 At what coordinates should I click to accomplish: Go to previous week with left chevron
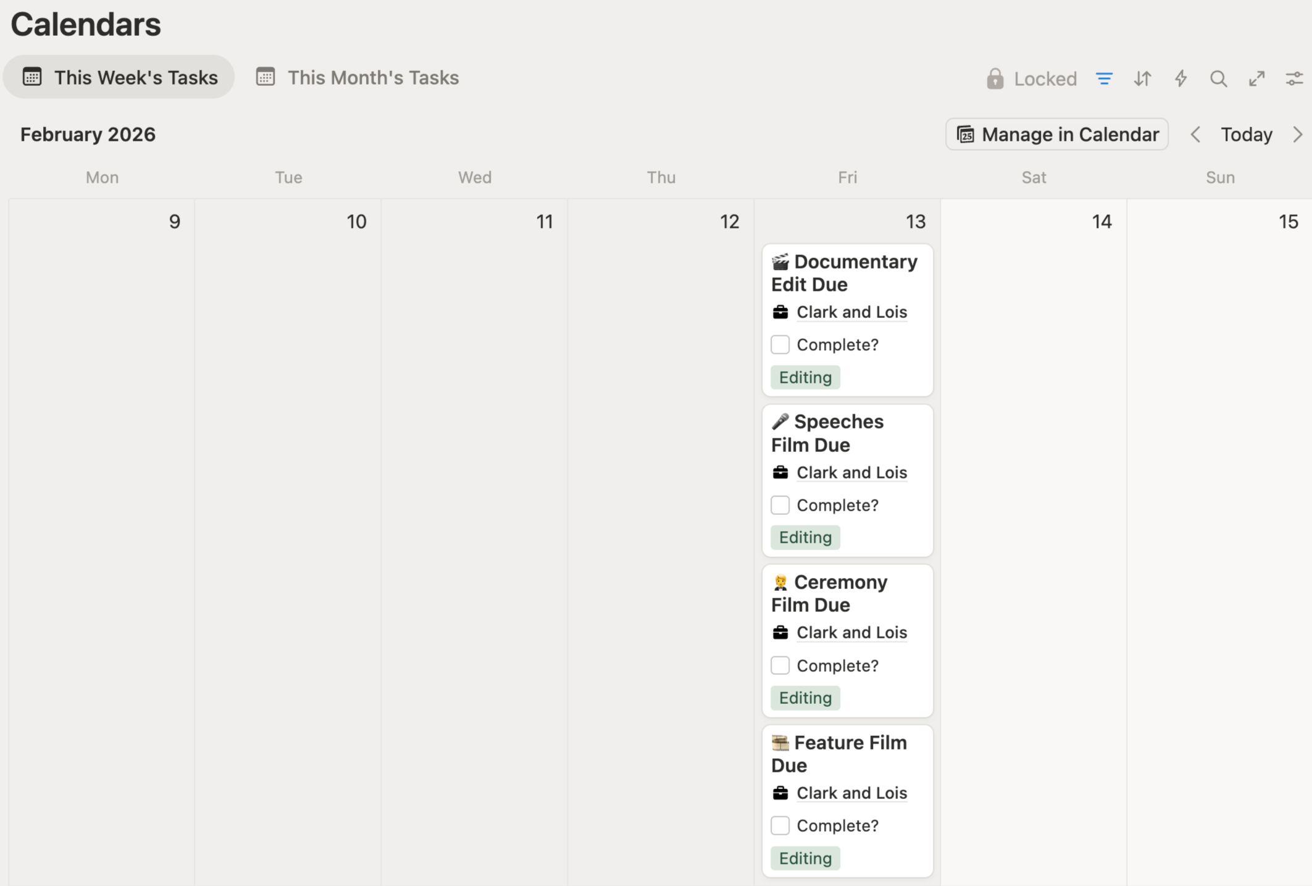[x=1195, y=134]
